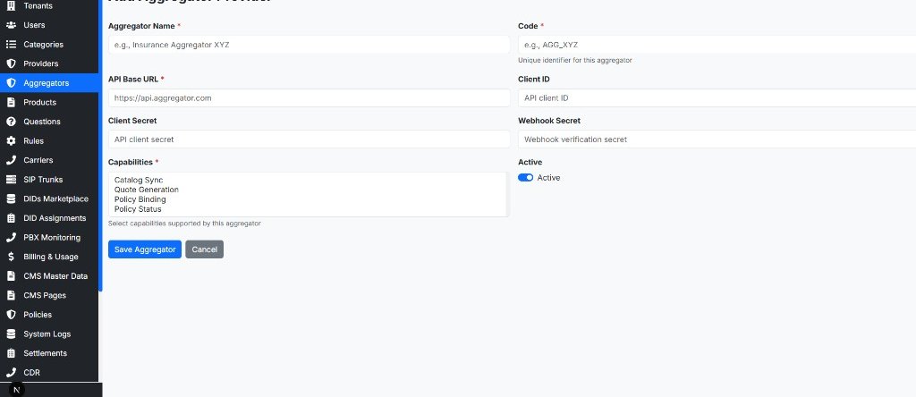Click the Products document icon
This screenshot has height=397, width=916.
tap(11, 102)
